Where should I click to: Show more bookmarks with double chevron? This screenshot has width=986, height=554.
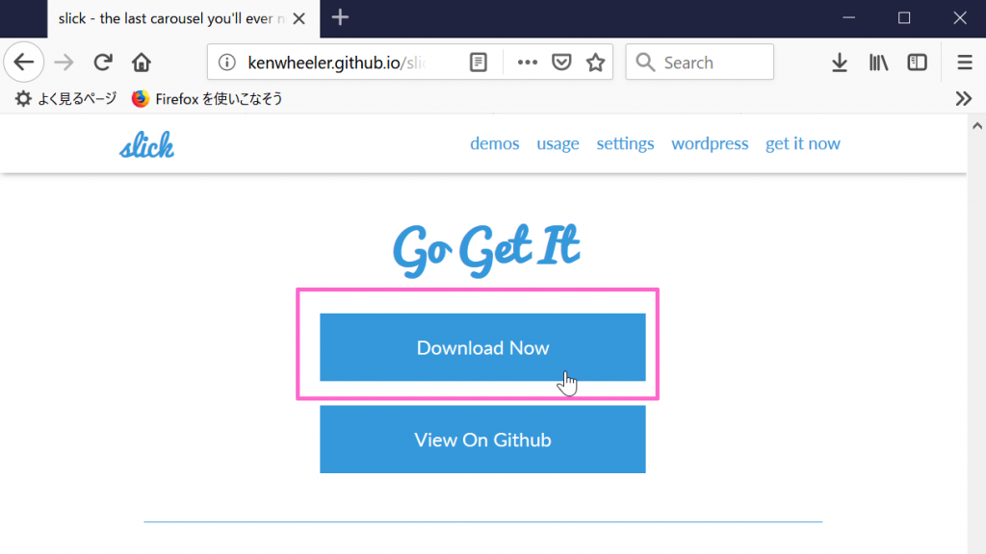[963, 99]
